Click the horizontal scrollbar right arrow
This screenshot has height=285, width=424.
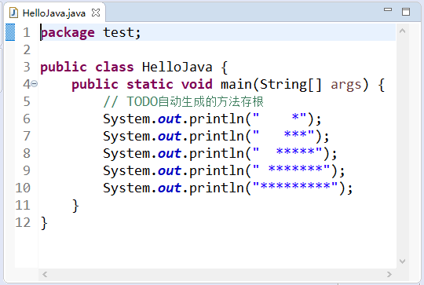389,275
